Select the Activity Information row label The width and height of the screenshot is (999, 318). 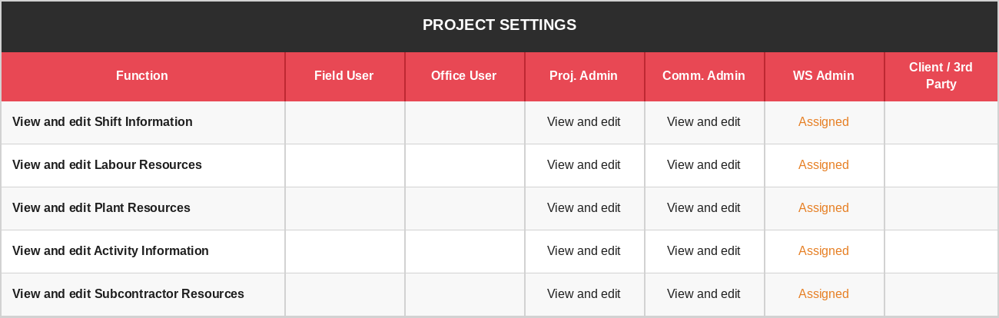(x=111, y=251)
